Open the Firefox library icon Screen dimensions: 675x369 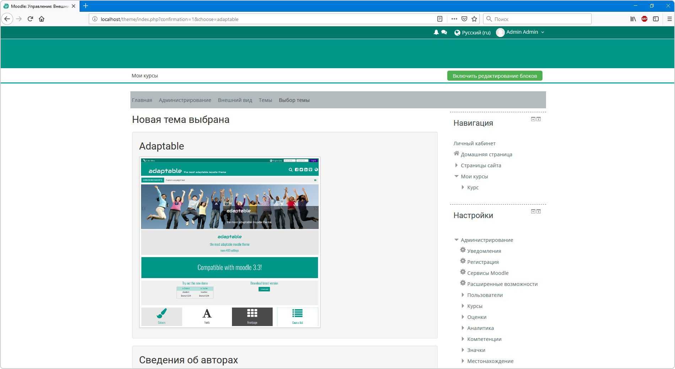(633, 19)
